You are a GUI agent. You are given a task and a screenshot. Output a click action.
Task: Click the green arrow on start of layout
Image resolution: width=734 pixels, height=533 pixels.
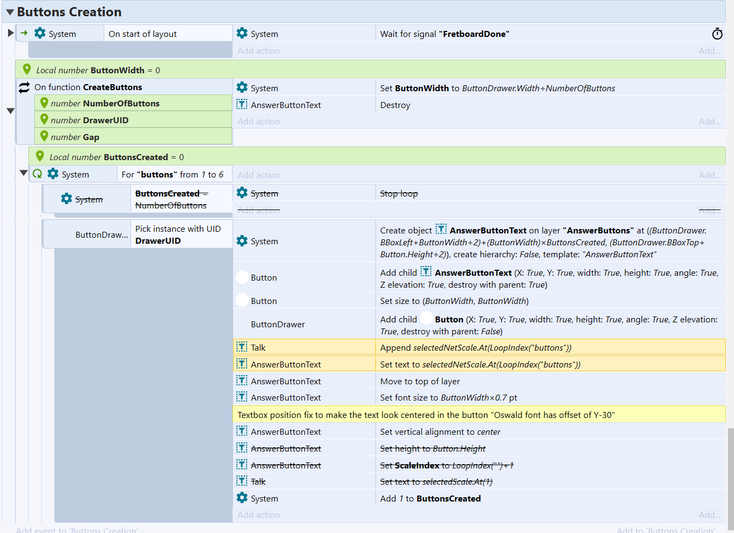(x=24, y=33)
